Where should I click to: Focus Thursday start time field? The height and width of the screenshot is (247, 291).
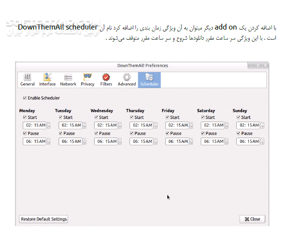142,125
